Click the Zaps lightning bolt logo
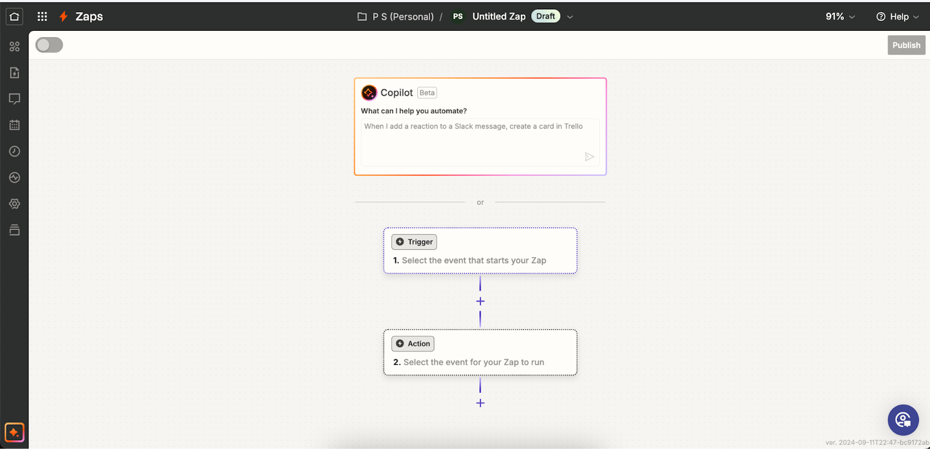Viewport: 930px width, 449px height. click(x=63, y=17)
